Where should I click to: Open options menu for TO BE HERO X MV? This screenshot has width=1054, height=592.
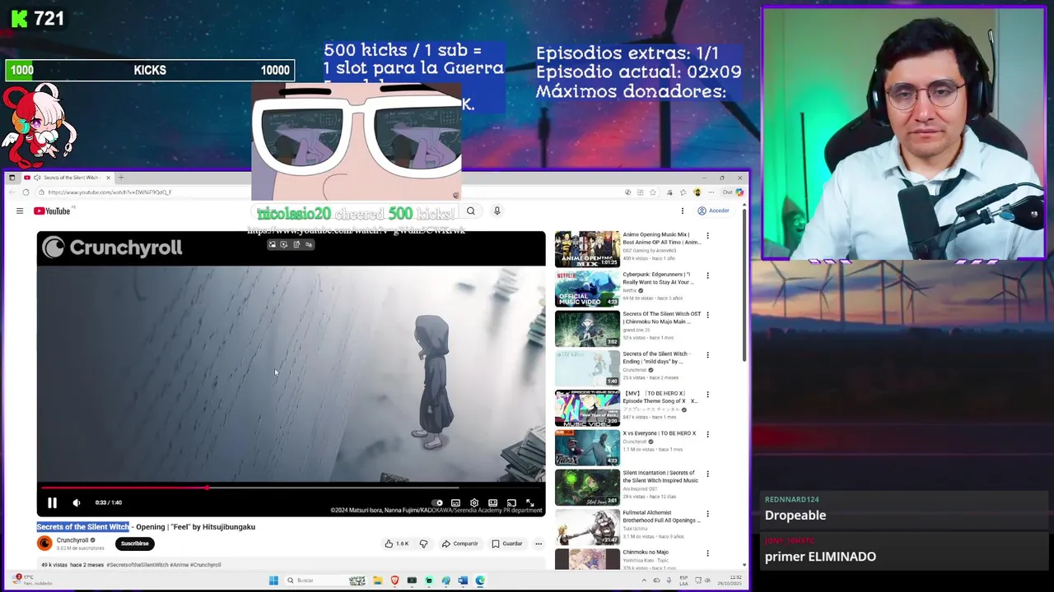(707, 395)
